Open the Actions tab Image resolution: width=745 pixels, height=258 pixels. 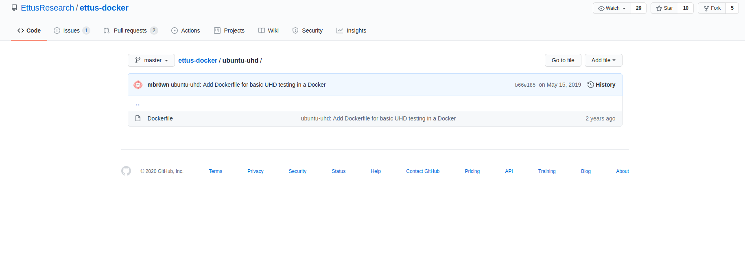[186, 31]
